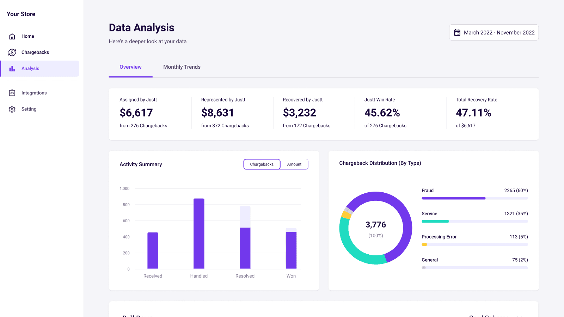
Task: Click the Fraud progress bar
Action: point(474,198)
